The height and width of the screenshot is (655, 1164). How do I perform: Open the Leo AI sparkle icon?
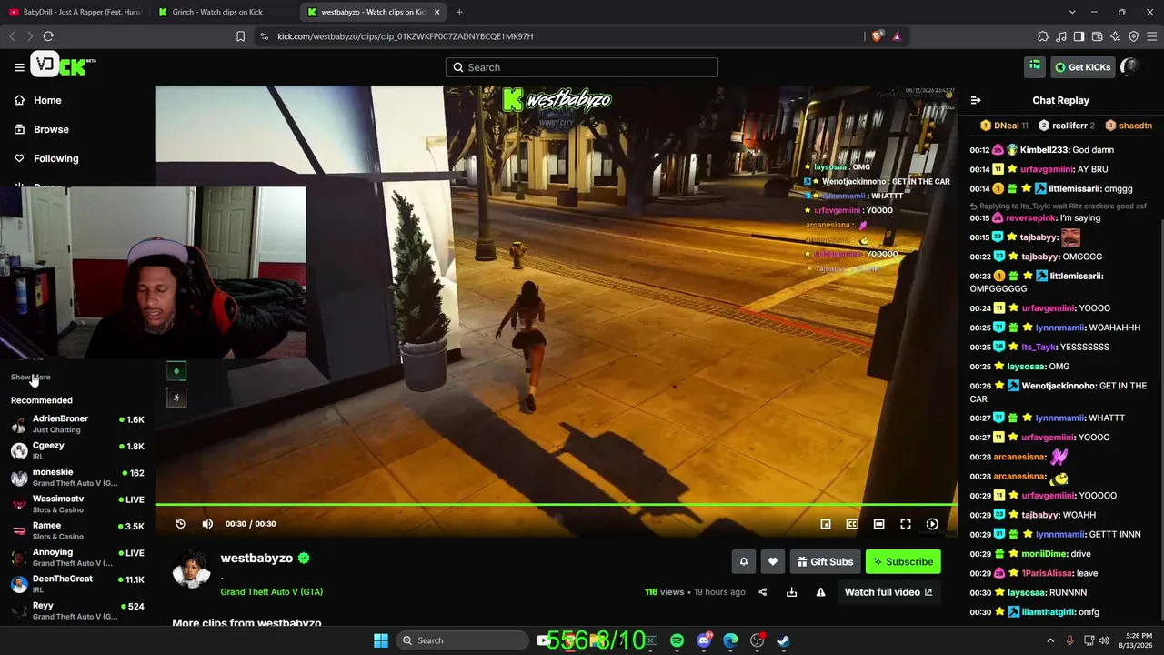(1116, 36)
